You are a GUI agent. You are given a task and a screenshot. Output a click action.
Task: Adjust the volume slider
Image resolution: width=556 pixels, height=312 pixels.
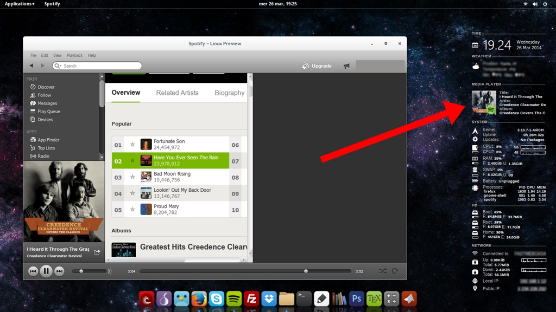click(91, 271)
